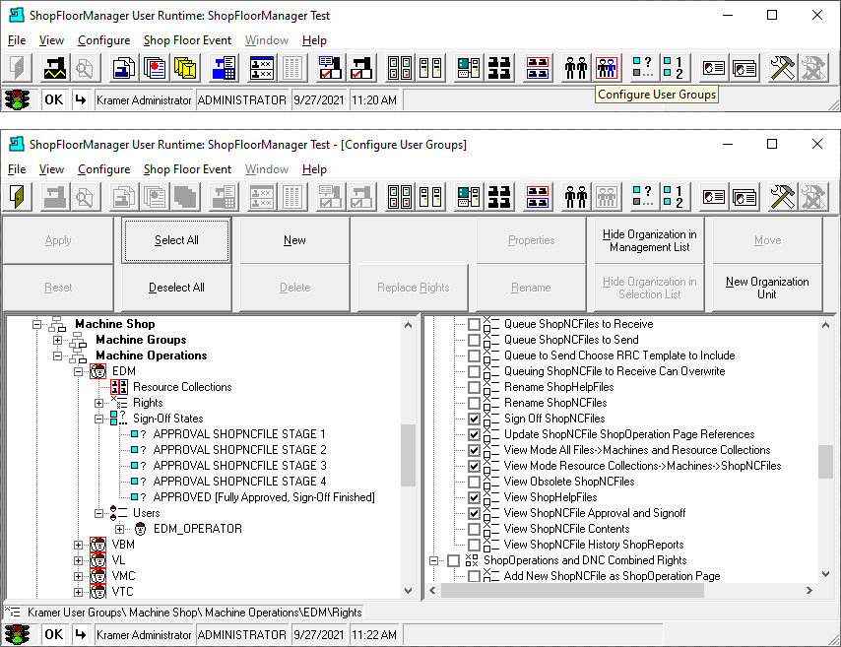Uncheck View ShopNCFile Approval and Signoff

point(474,513)
